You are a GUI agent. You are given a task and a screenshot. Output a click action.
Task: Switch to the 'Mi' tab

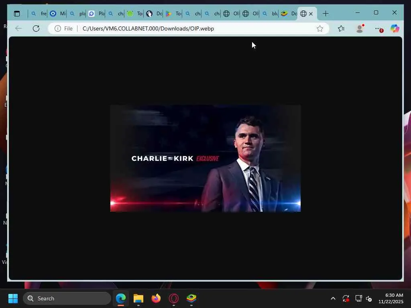point(58,14)
